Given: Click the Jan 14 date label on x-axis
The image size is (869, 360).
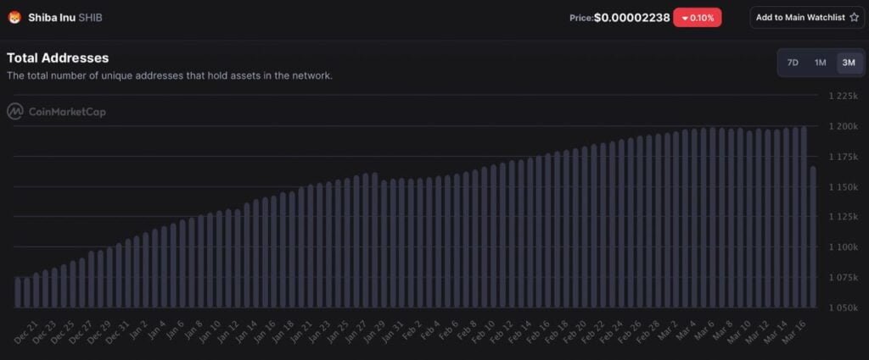Looking at the screenshot, I should (x=247, y=331).
